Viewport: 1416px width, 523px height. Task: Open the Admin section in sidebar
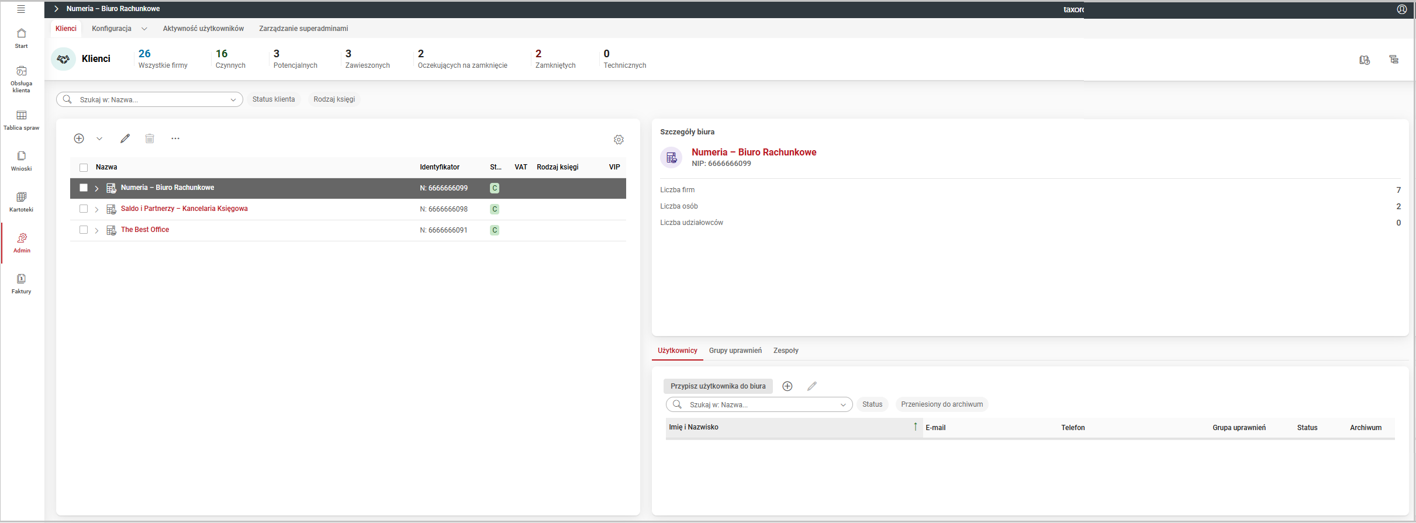[22, 243]
